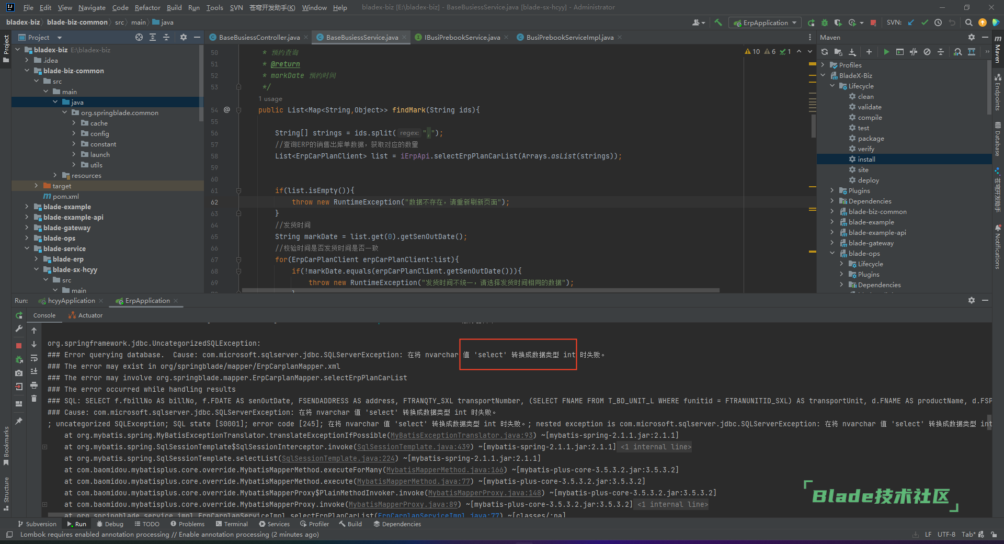Commit changes using SVN checkmark
Viewport: 1004px width, 544px height.
pyautogui.click(x=925, y=22)
